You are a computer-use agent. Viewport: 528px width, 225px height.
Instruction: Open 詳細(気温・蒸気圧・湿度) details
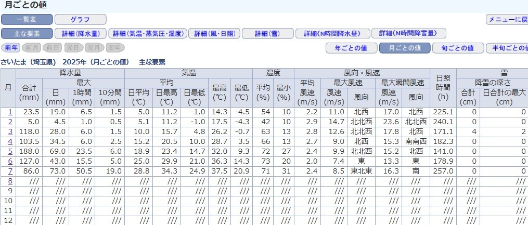[148, 34]
